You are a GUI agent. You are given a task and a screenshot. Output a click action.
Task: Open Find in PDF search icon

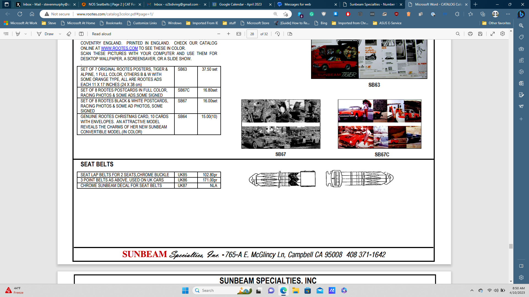coord(458,34)
